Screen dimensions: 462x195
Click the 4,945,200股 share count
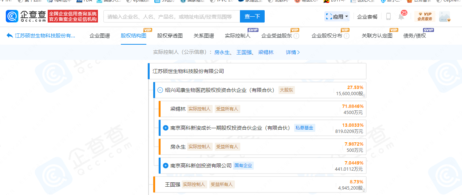click(351, 188)
